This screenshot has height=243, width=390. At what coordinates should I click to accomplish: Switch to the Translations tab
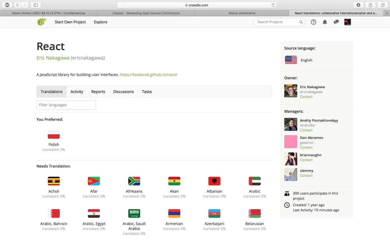(x=51, y=91)
